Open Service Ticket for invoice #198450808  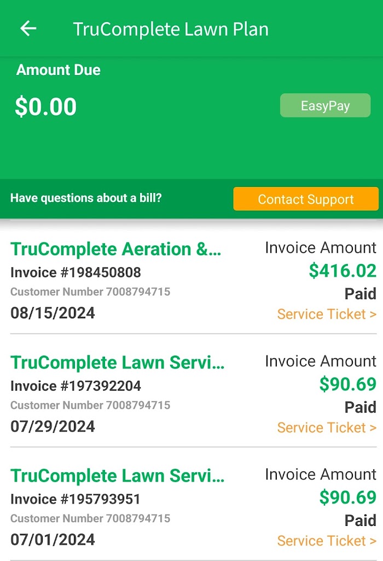coord(327,314)
